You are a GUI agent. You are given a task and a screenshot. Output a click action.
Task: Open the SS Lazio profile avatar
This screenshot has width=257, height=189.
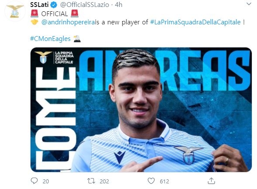(15, 11)
